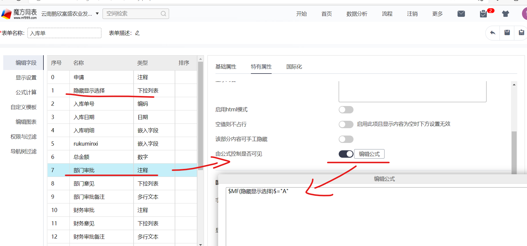Select the 部门审批备注 field row
Image resolution: width=527 pixels, height=246 pixels.
(x=122, y=197)
